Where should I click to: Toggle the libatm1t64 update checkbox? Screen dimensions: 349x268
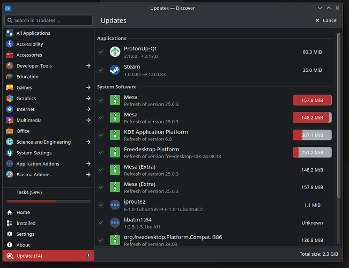101,222
